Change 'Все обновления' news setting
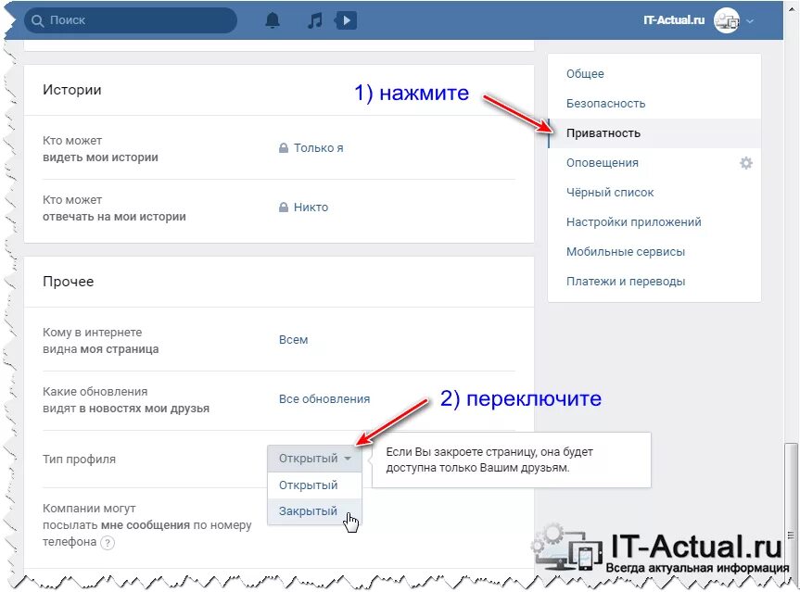The width and height of the screenshot is (800, 592). click(324, 398)
